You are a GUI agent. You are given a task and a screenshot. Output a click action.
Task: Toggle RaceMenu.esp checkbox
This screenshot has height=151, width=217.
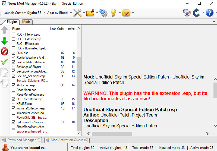(x=13, y=90)
